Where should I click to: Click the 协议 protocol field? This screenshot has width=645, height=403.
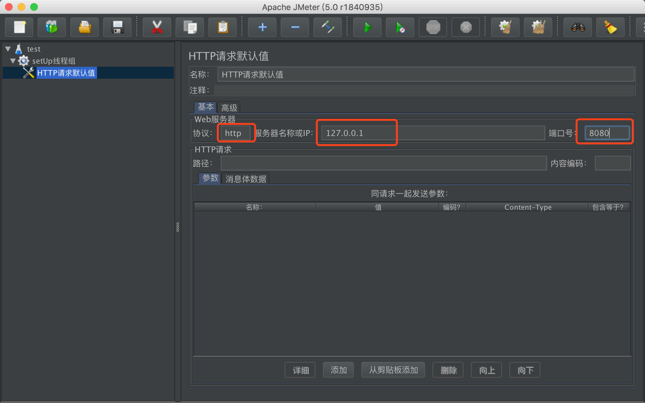pyautogui.click(x=236, y=133)
